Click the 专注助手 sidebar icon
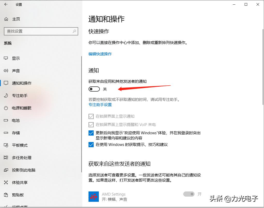This screenshot has width=264, height=208. point(6,95)
